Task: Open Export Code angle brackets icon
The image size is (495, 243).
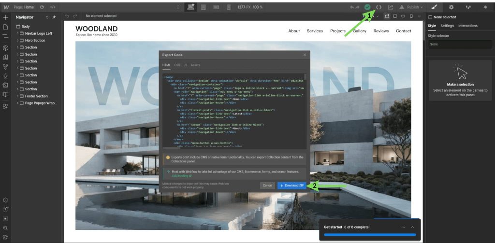Action: tap(379, 7)
